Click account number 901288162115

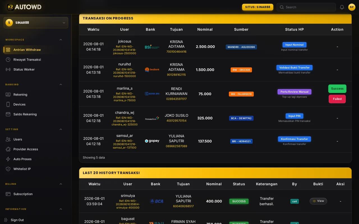coord(176,75)
